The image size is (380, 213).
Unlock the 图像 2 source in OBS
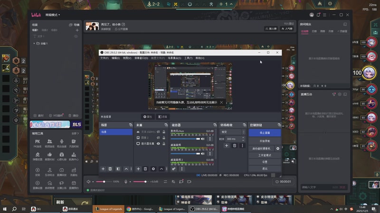click(x=164, y=138)
